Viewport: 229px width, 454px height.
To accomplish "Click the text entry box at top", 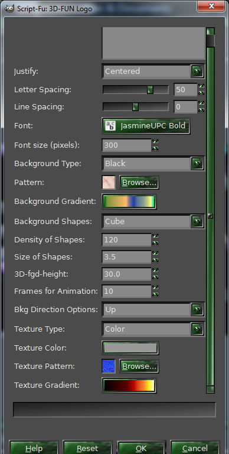I will click(x=153, y=43).
